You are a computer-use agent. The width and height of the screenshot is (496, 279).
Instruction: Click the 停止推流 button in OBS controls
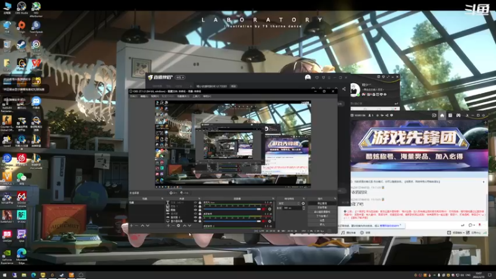point(322,203)
